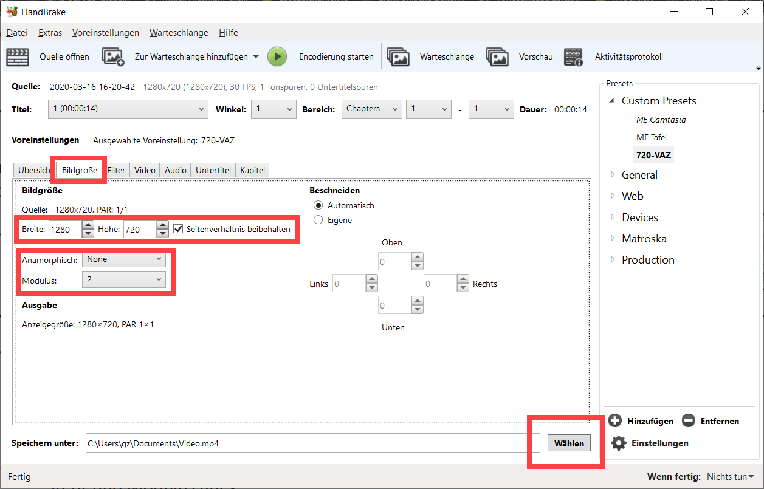Click the Entfernen minus icon

[x=689, y=420]
